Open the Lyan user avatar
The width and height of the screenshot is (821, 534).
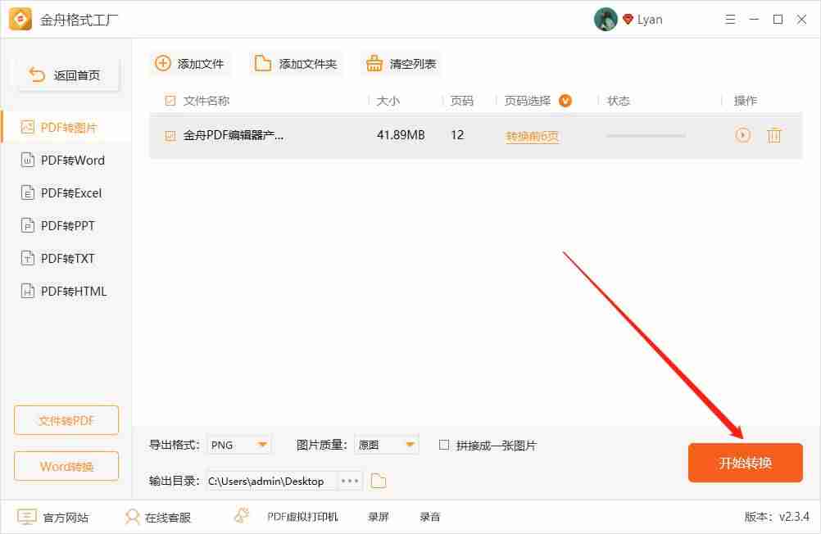606,20
